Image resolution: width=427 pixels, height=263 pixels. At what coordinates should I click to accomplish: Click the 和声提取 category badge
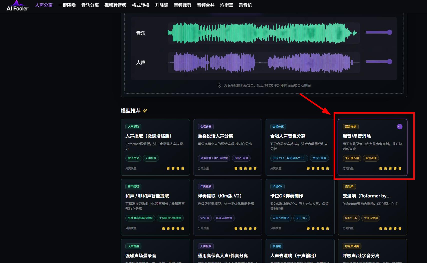[133, 186]
